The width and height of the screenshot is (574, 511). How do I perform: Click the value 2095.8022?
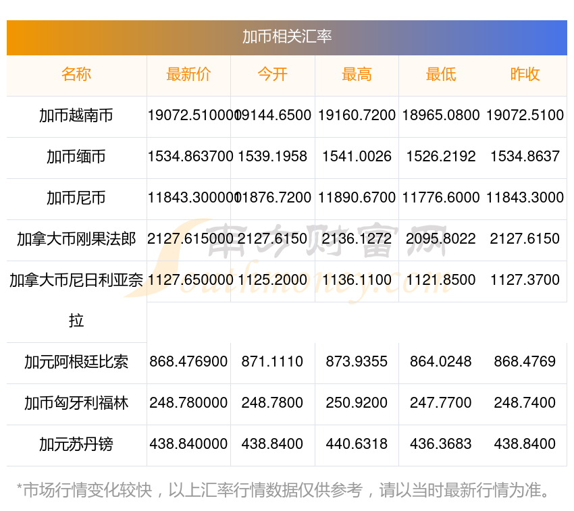click(x=441, y=239)
